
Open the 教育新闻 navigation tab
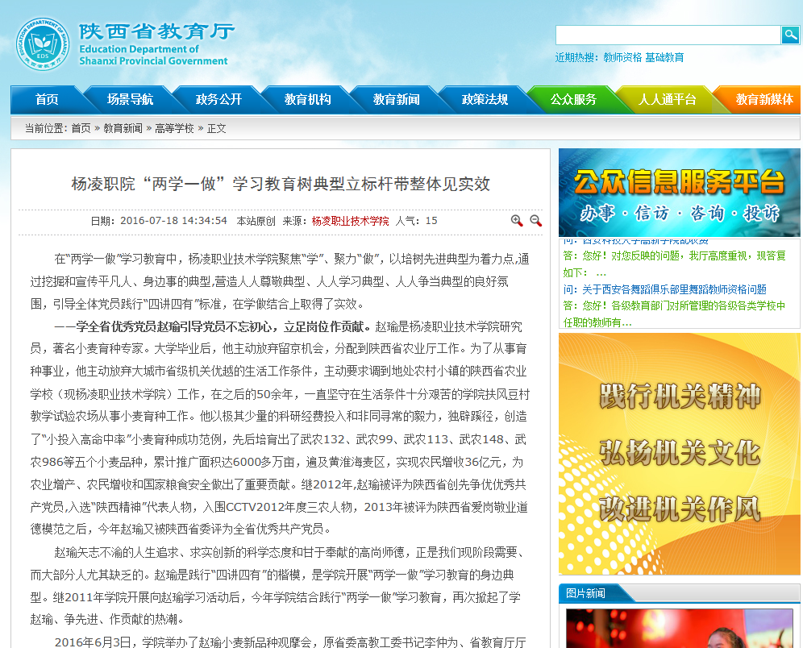pyautogui.click(x=396, y=100)
